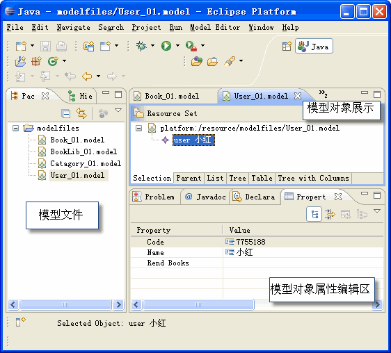Viewport: 391px width, 353px height.
Task: Switch to the Hierarchy view tab
Action: pos(80,96)
